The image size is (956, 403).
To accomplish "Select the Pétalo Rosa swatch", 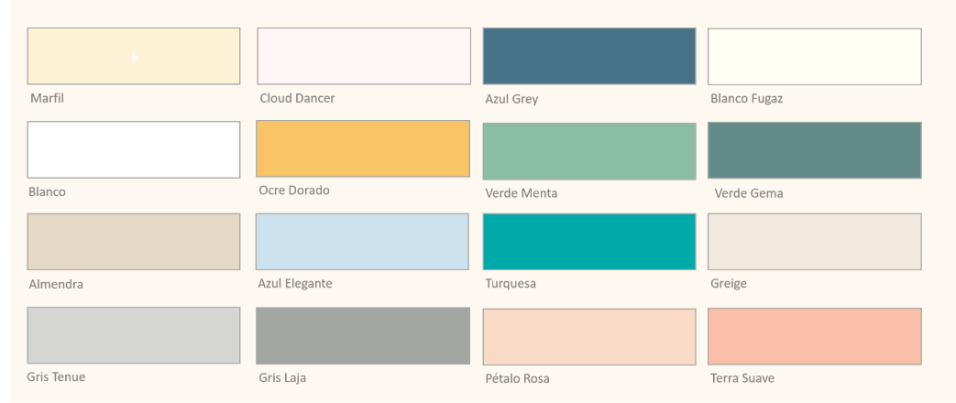I will (x=588, y=336).
